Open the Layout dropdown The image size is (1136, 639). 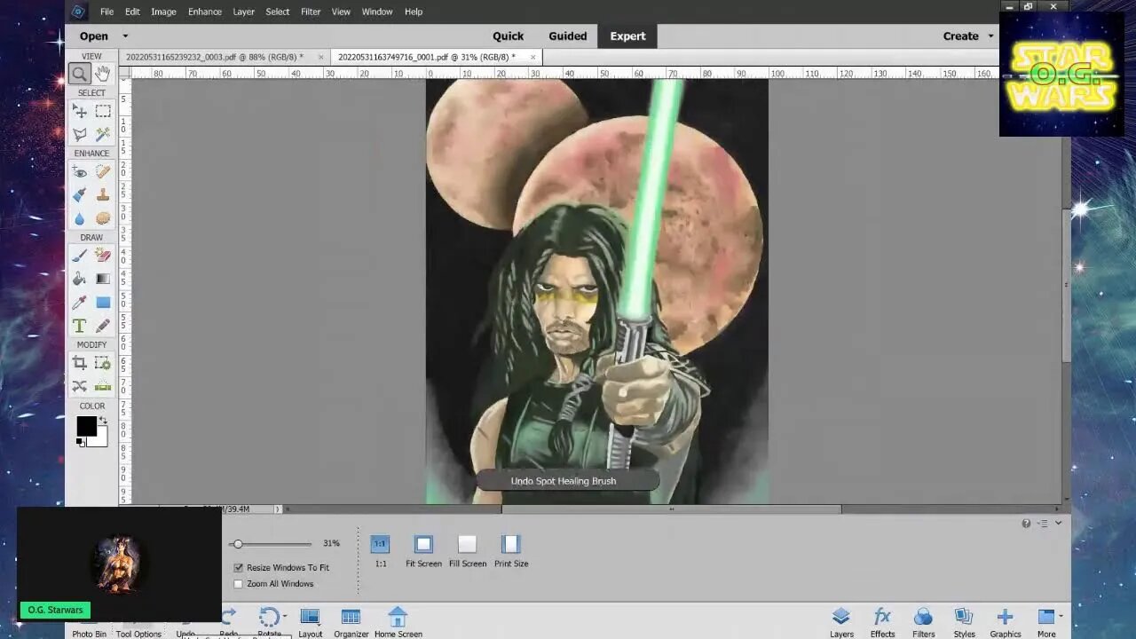point(310,622)
